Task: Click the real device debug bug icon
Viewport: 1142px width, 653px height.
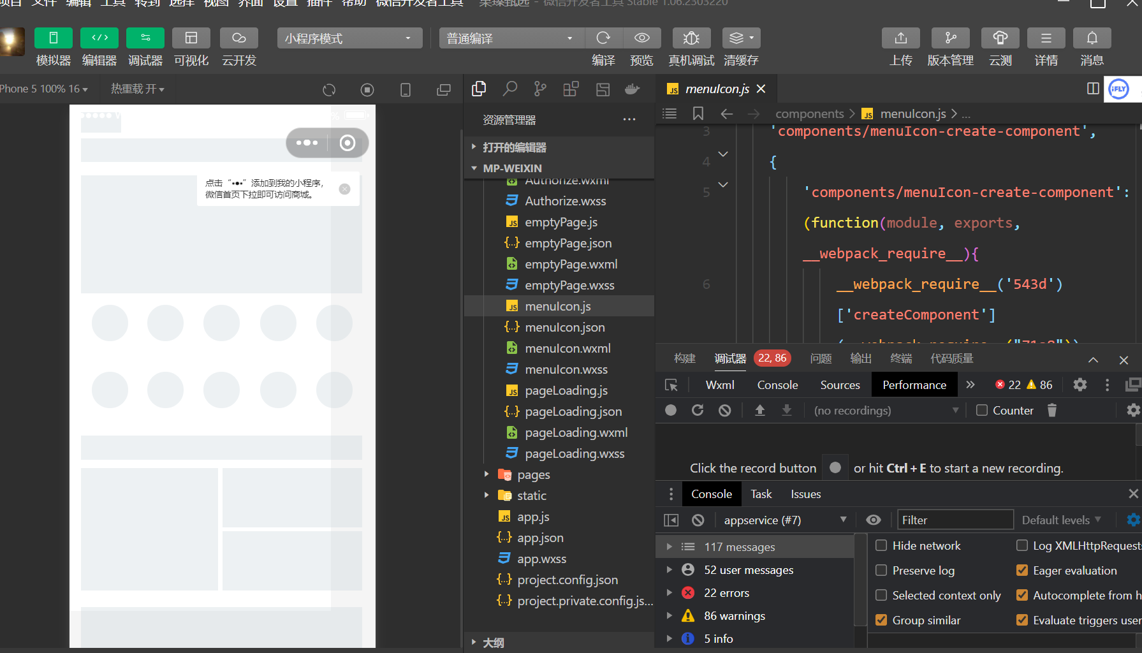Action: 691,38
